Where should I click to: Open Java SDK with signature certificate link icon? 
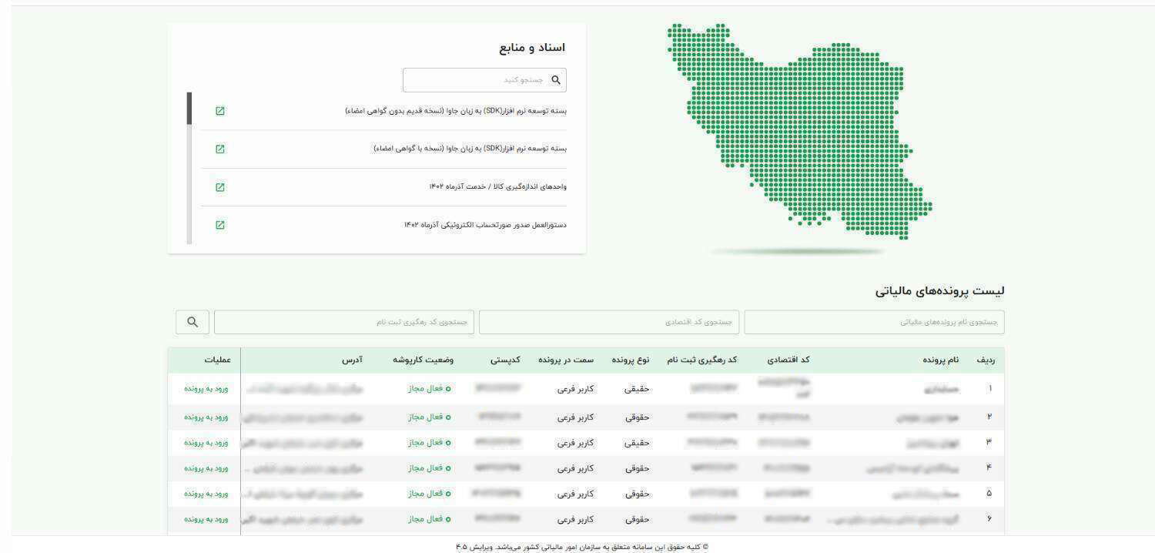[220, 149]
